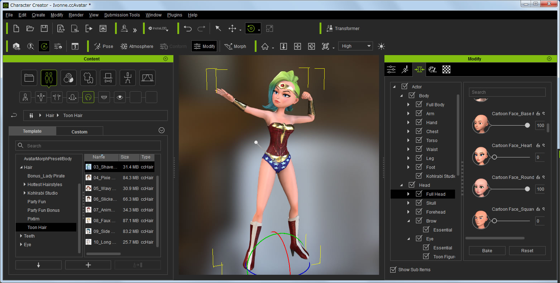560x283 pixels.
Task: Toggle the Torso checkbox
Action: [419, 140]
